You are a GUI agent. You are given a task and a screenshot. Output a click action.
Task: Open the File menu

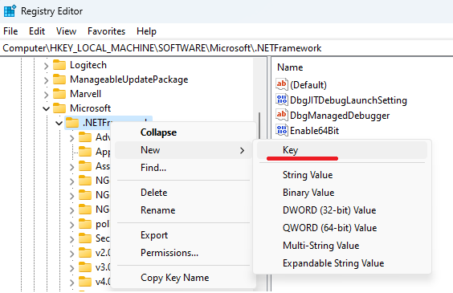[x=10, y=31]
